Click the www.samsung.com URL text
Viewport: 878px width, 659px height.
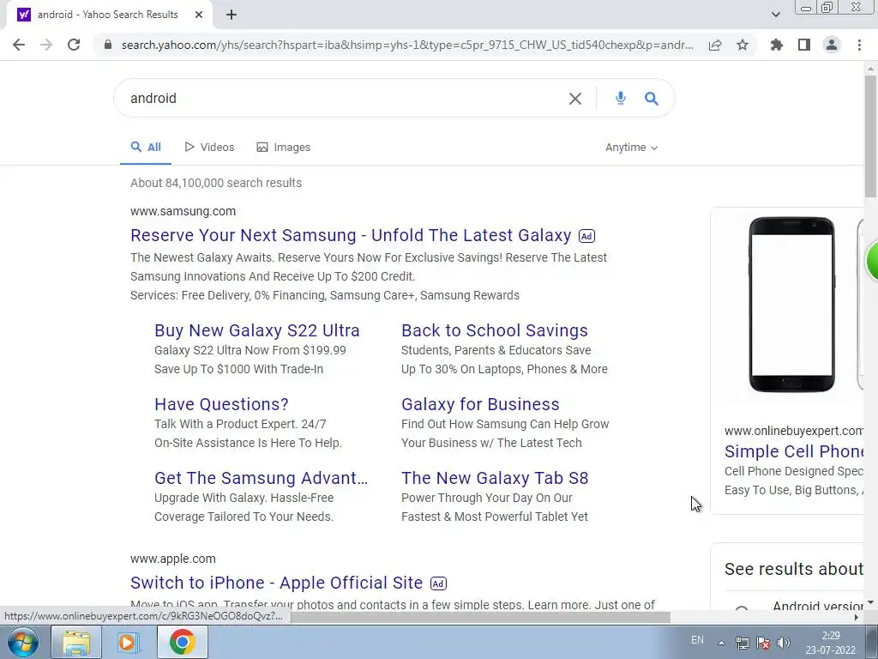tap(183, 211)
